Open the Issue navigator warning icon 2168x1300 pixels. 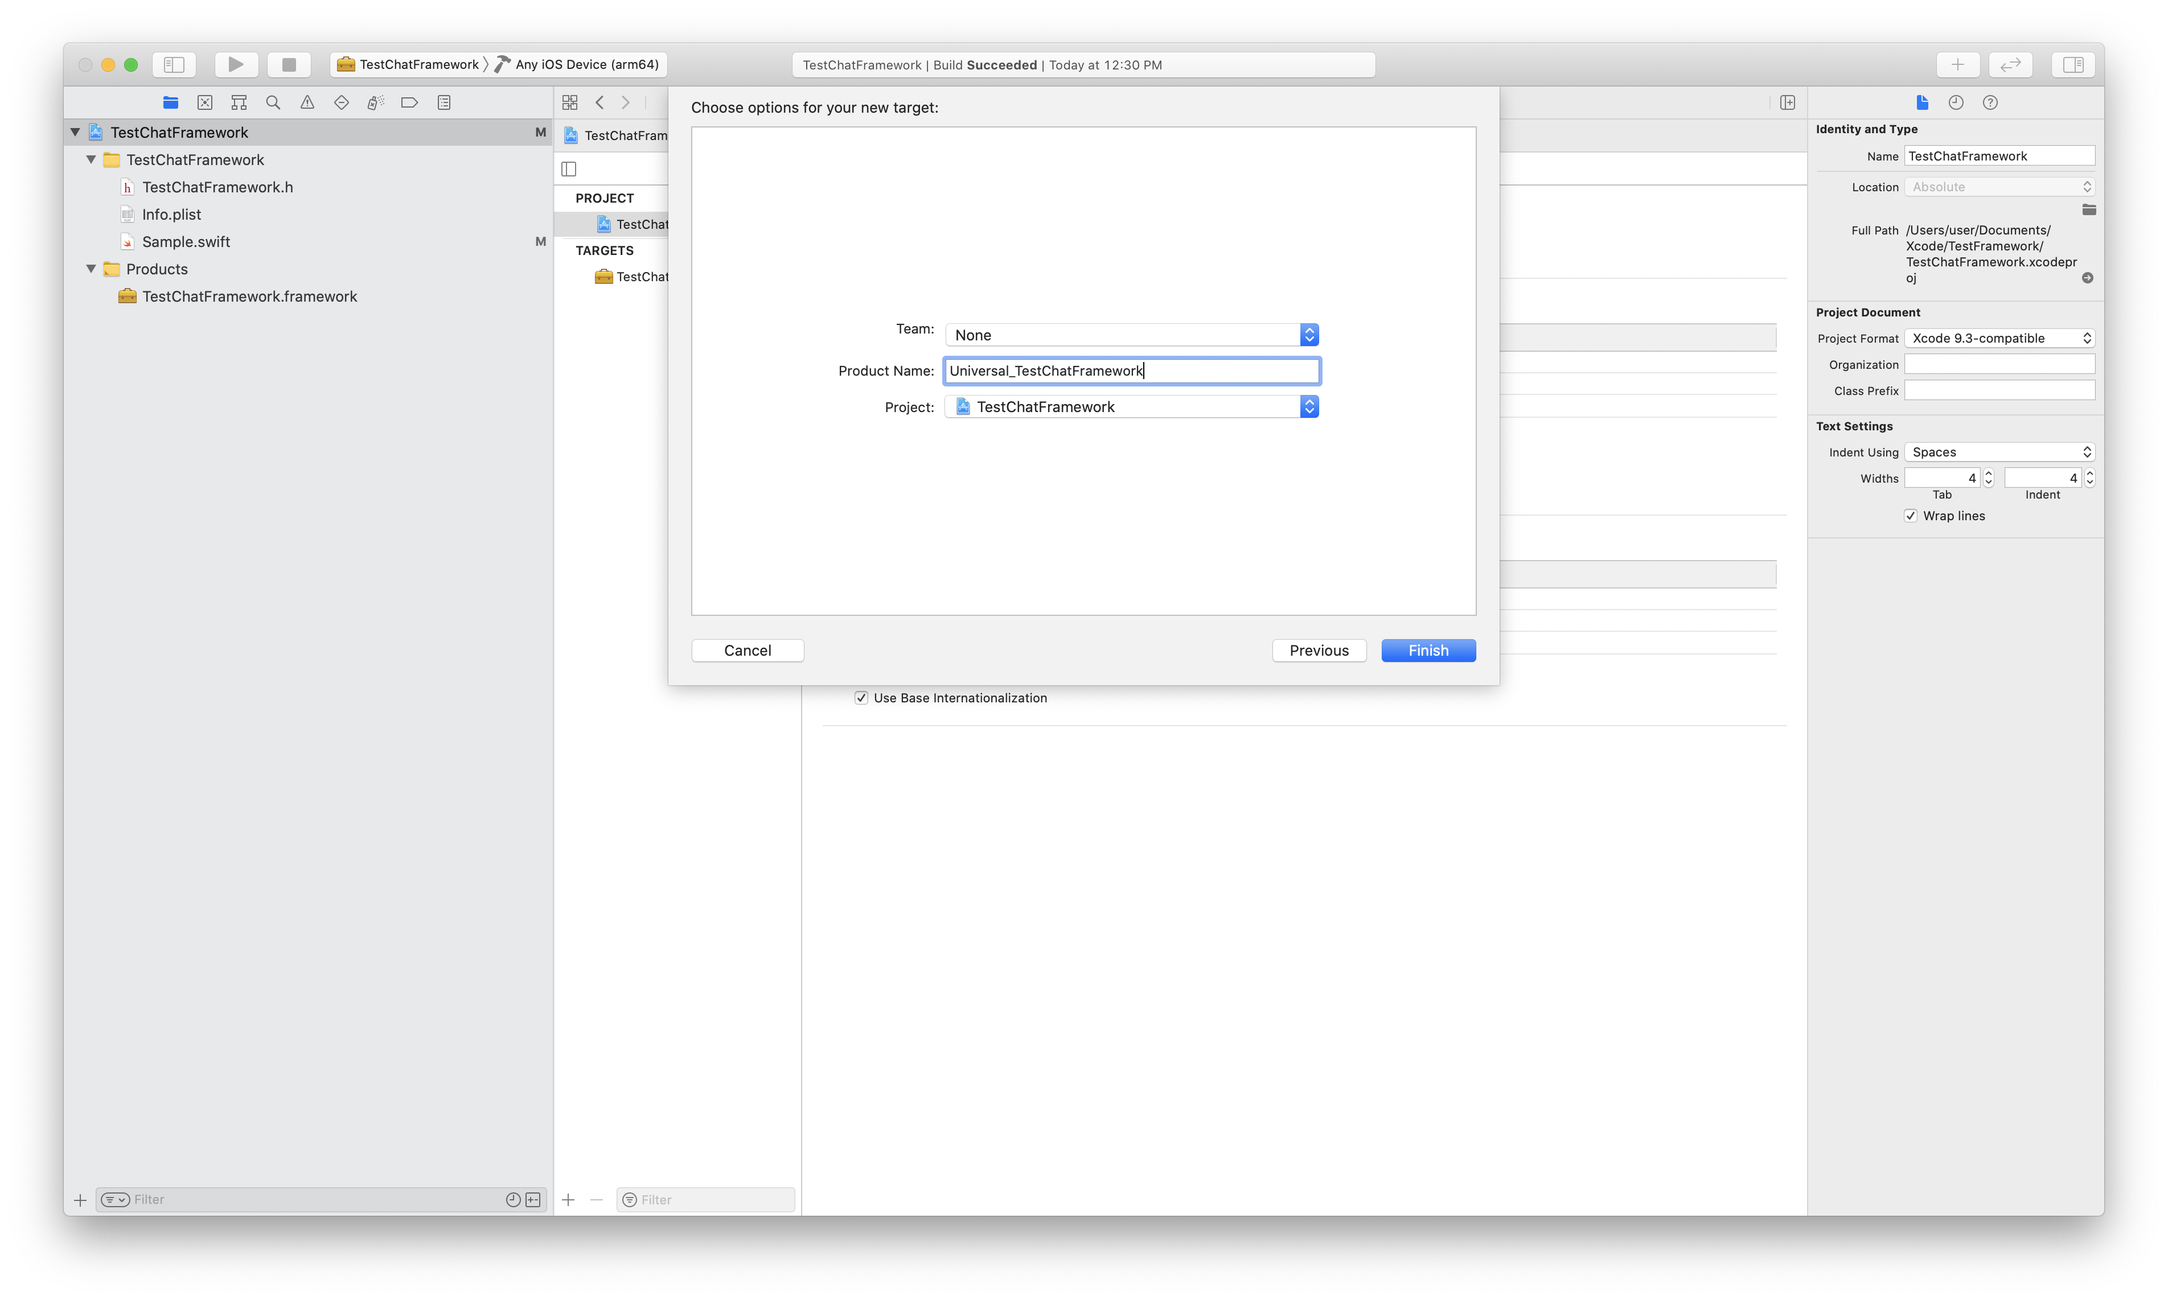[307, 102]
